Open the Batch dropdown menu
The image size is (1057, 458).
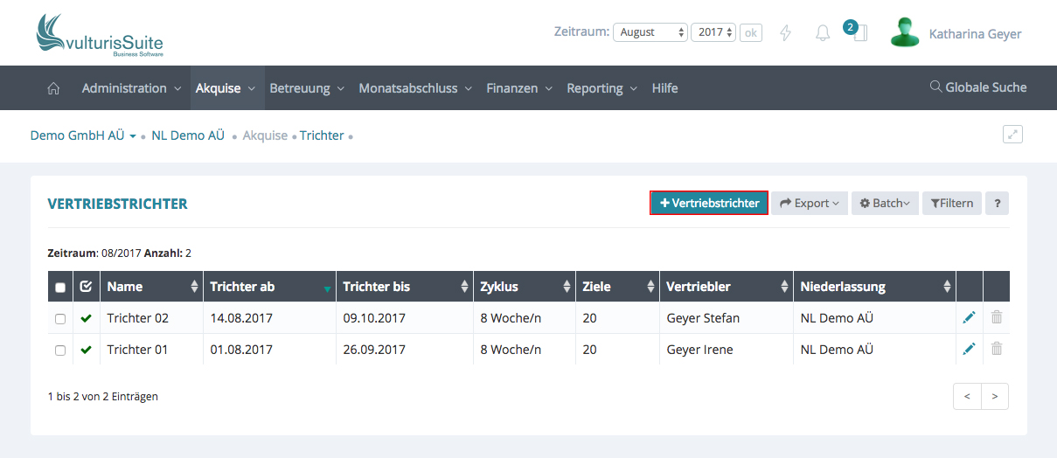pos(884,203)
